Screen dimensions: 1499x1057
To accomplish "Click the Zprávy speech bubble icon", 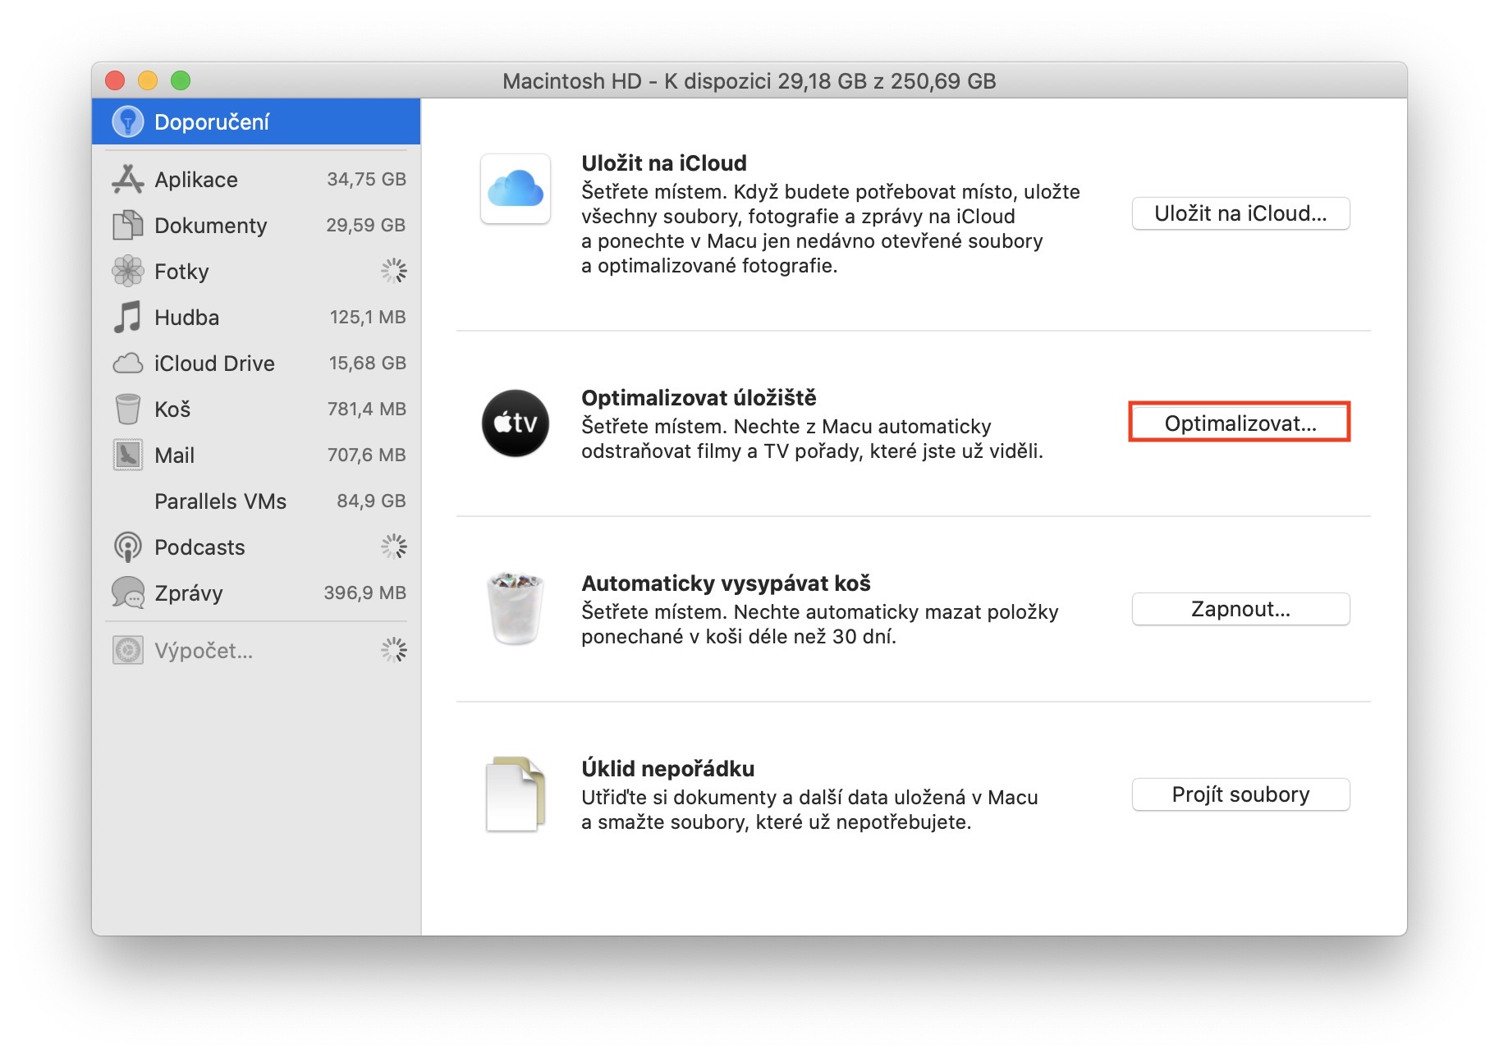I will point(127,593).
